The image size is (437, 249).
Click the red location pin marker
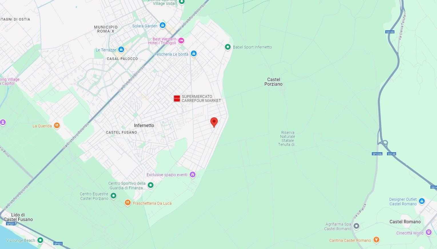[x=214, y=122]
